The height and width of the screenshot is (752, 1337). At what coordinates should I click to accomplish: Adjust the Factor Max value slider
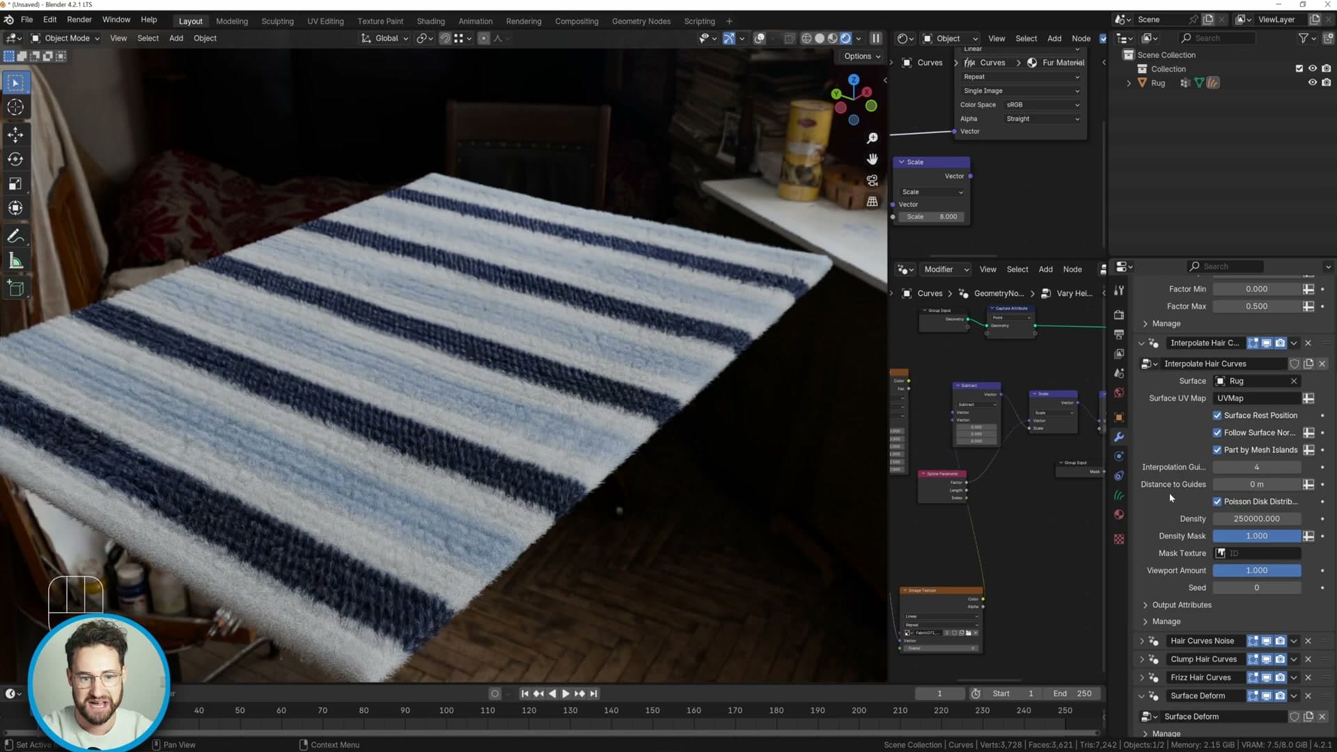click(1257, 306)
